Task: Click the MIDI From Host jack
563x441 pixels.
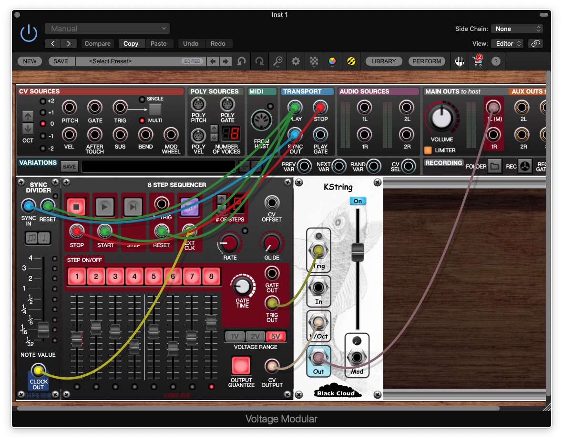Action: pos(261,120)
